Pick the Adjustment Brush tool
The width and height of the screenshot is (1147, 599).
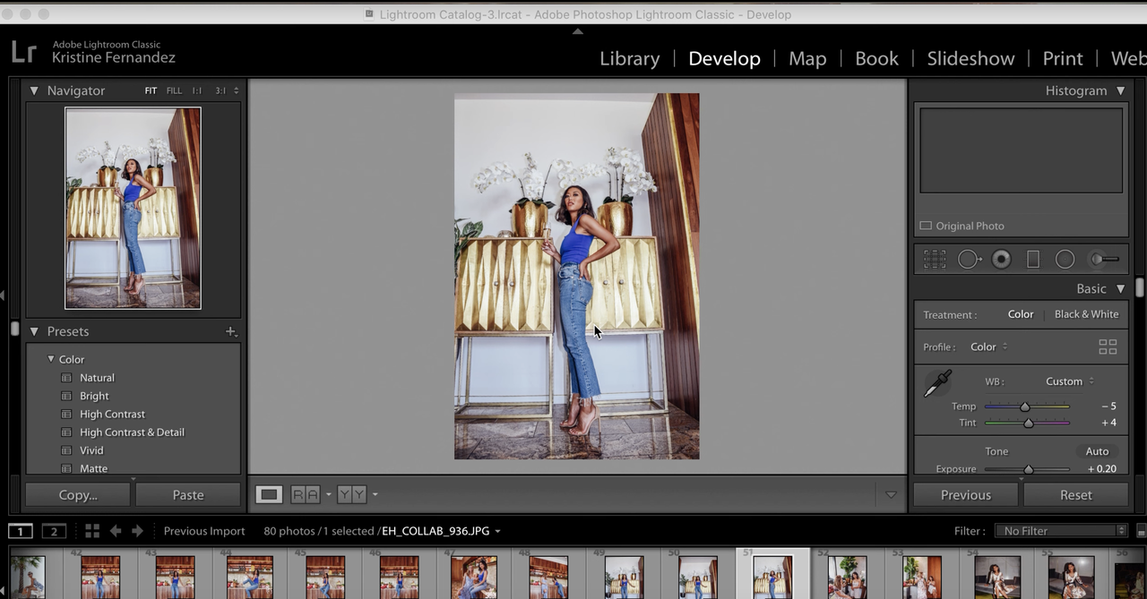[x=1104, y=260]
